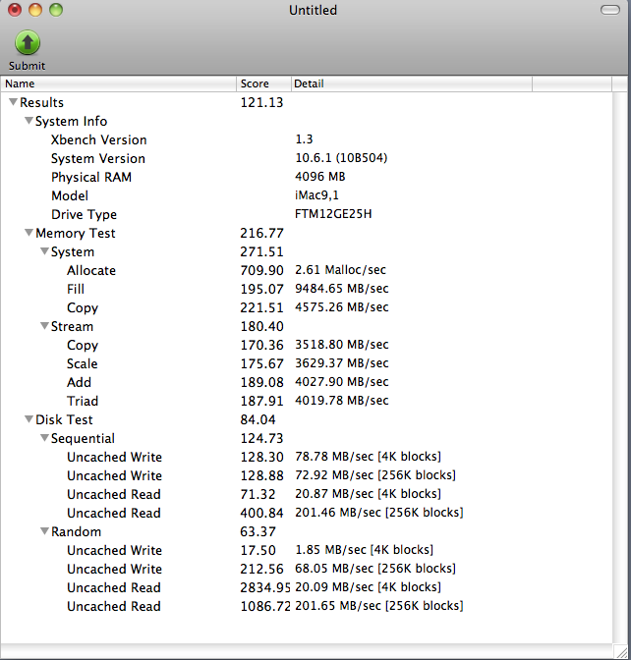The image size is (631, 660).
Task: Collapse the System Info disclosure triangle
Action: point(29,121)
